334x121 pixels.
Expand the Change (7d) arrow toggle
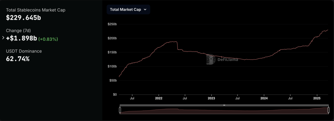tap(3, 38)
